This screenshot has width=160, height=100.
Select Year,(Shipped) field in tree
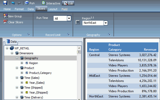coord(39,93)
